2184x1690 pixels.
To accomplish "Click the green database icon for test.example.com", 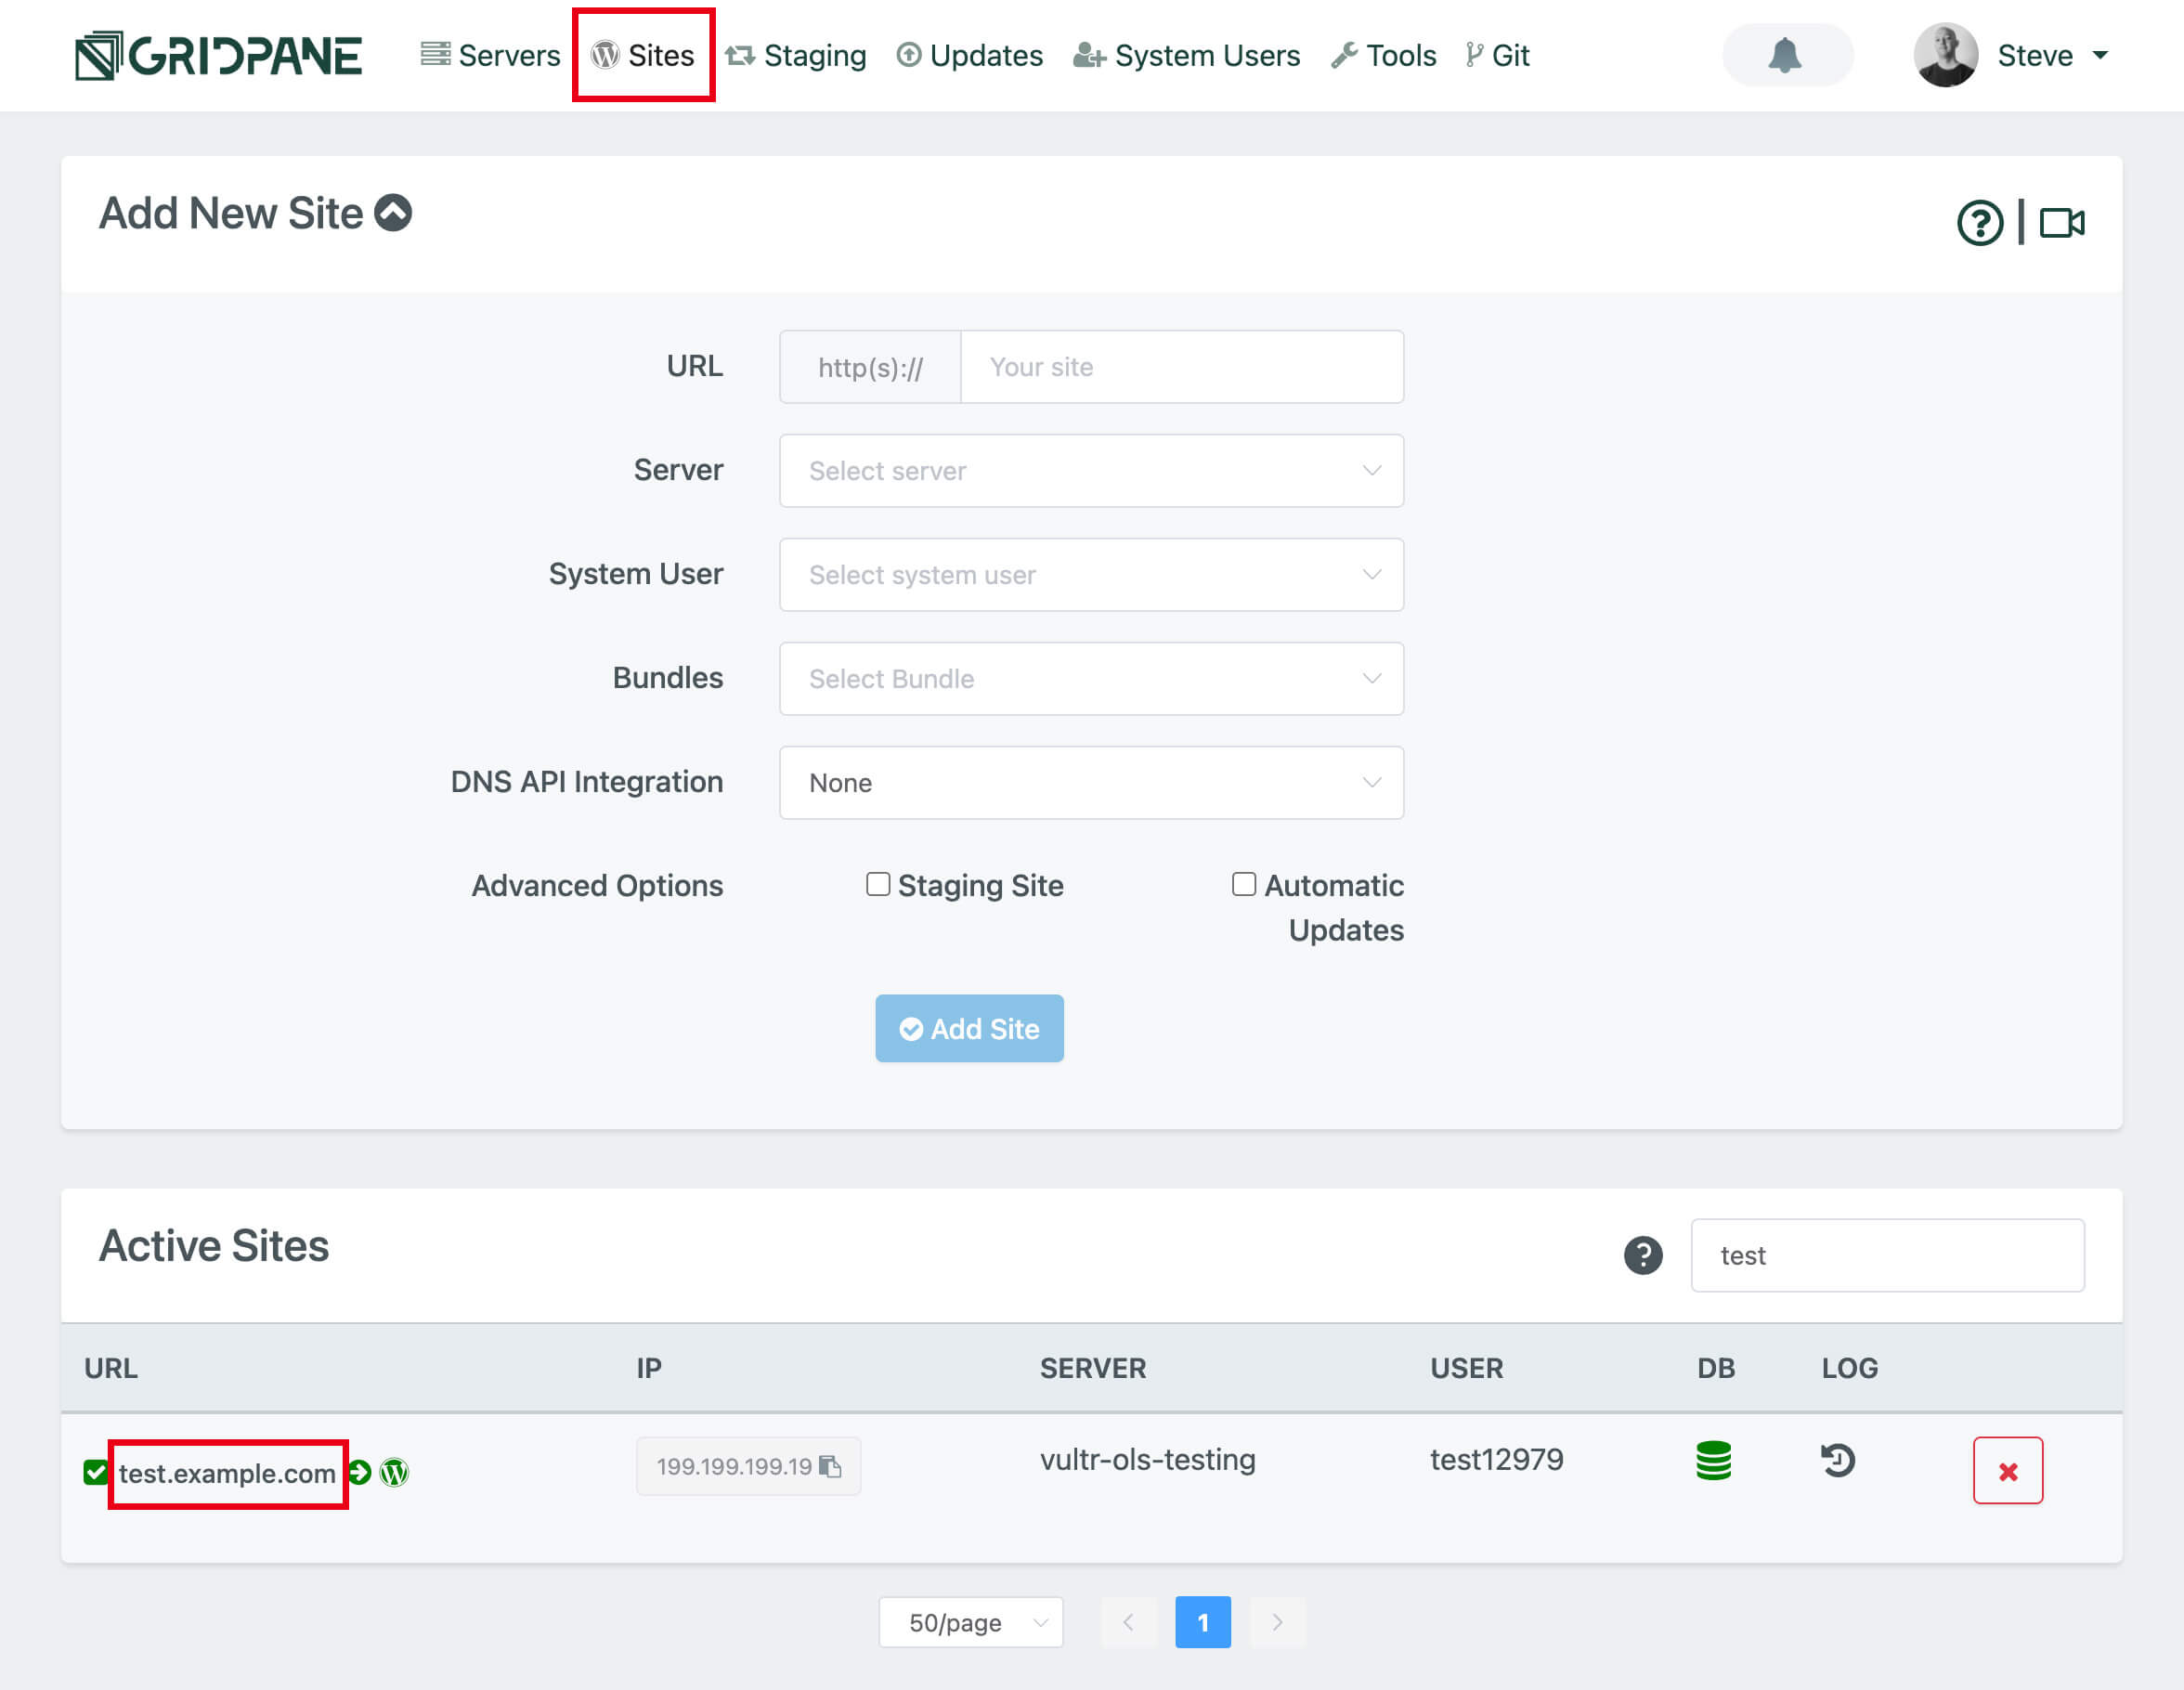I will click(x=1713, y=1461).
